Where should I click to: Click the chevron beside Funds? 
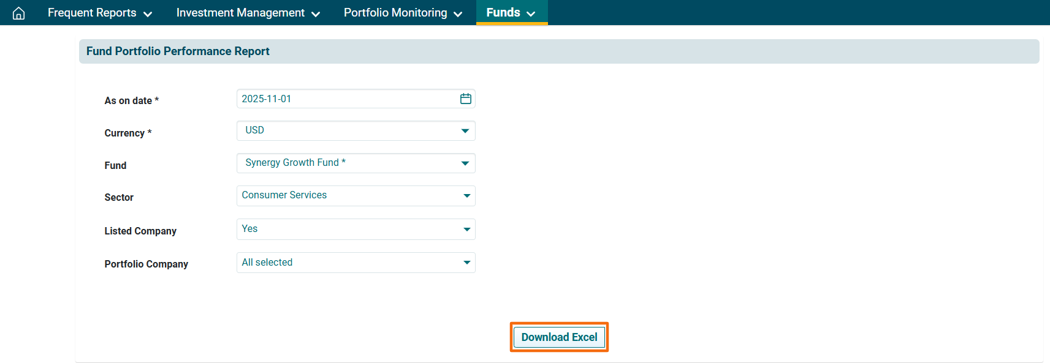point(531,14)
